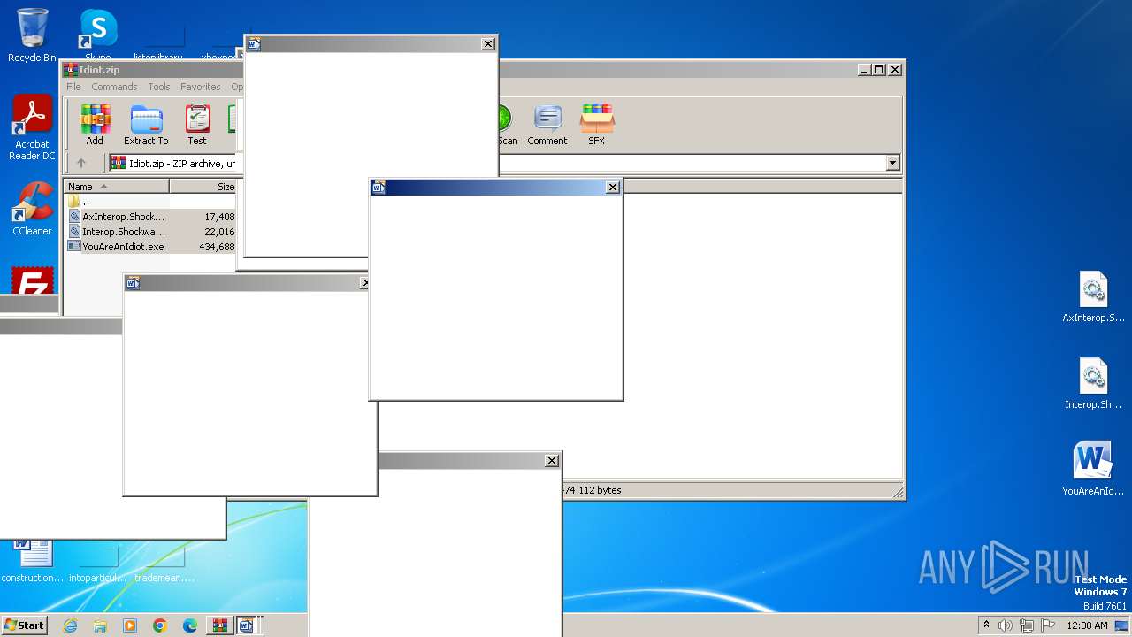
Task: Click the SFX toolbar icon
Action: [x=597, y=125]
